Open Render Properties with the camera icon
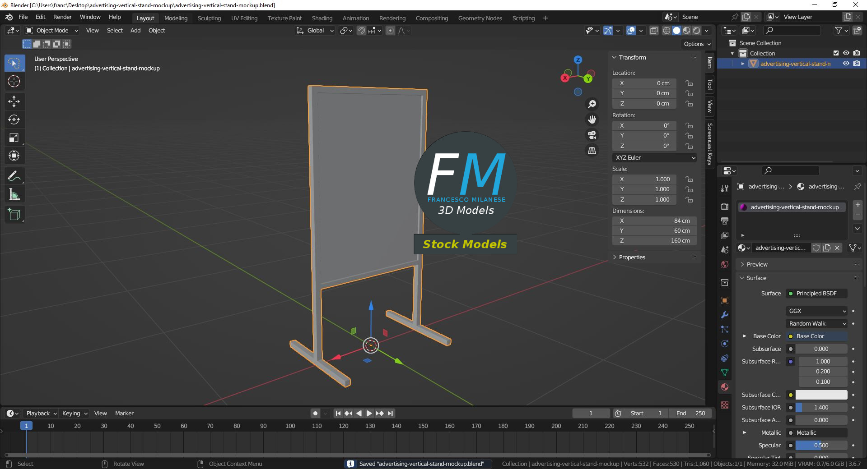Image resolution: width=867 pixels, height=469 pixels. (724, 207)
